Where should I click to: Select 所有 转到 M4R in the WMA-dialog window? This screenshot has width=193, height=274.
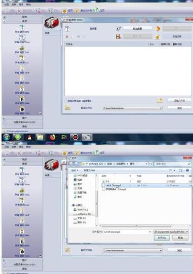point(22,100)
